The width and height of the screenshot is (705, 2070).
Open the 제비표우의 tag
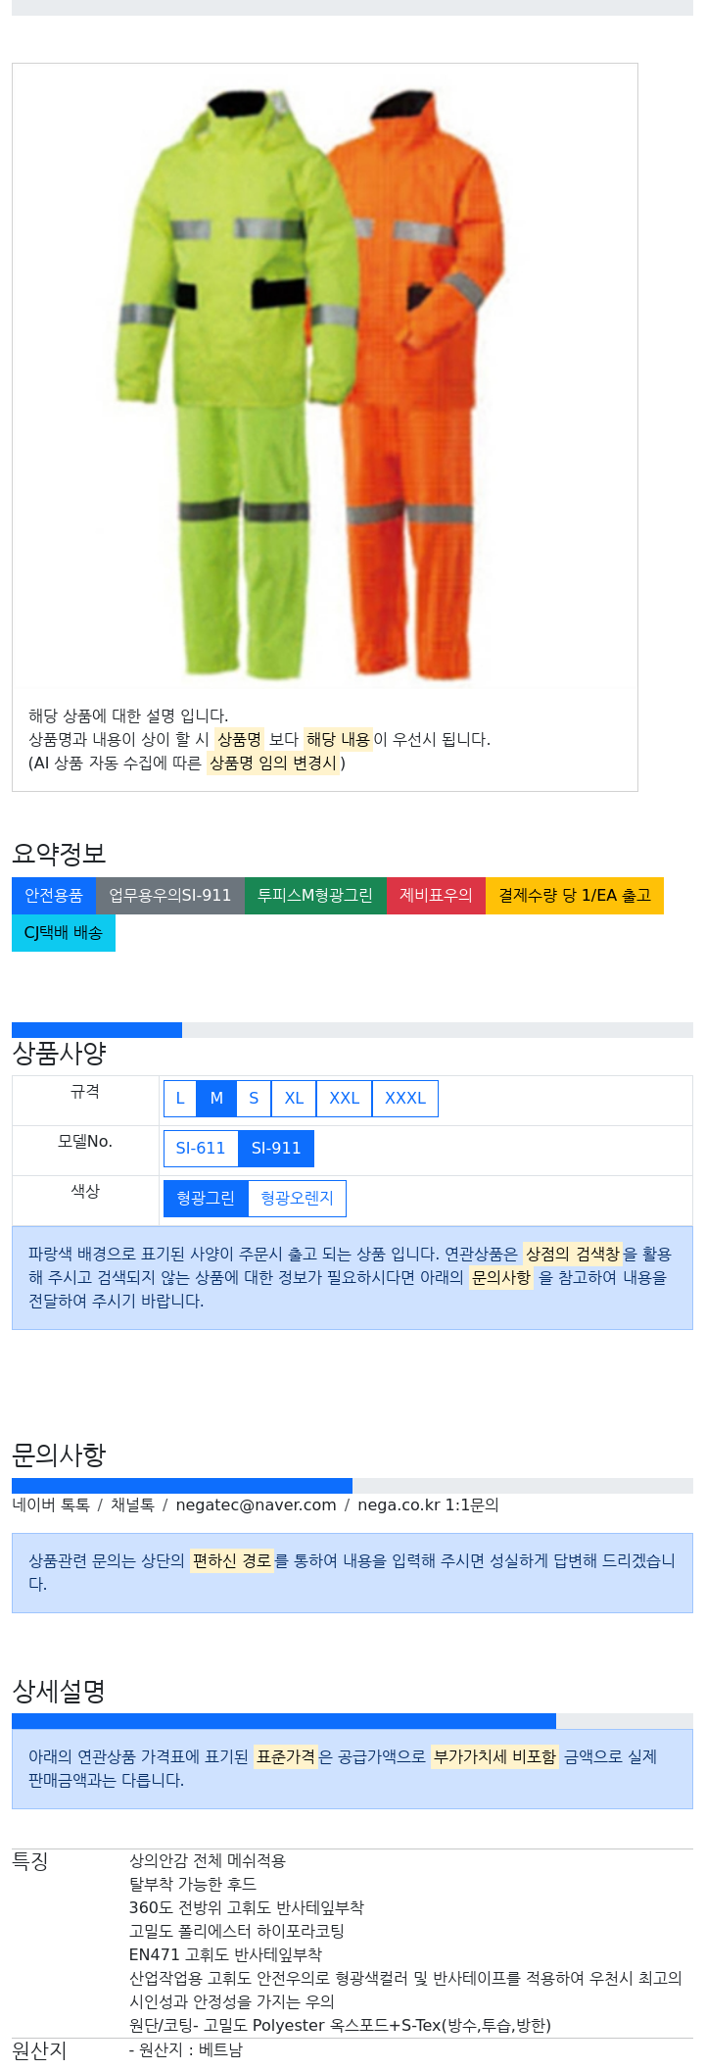pyautogui.click(x=436, y=896)
